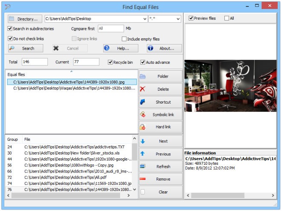Click the disabled Ignore links checkbox

[74, 39]
